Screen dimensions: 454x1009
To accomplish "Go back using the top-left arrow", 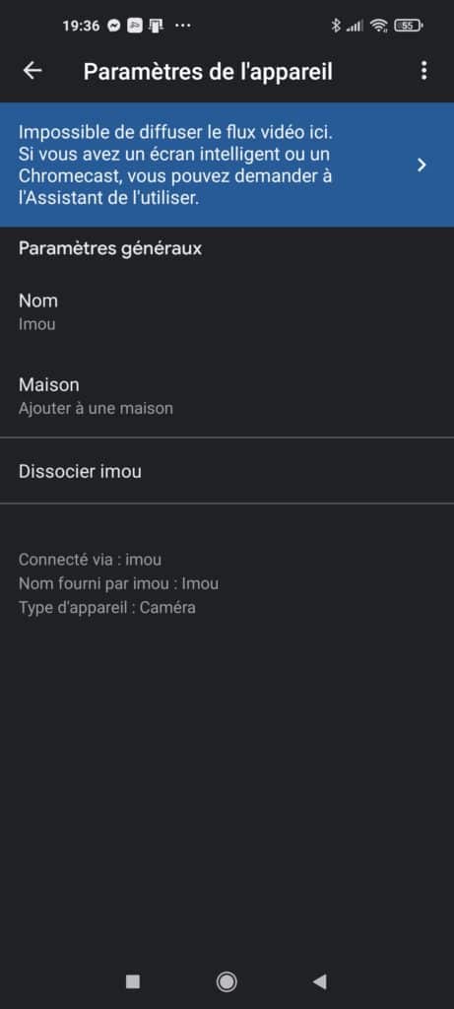I will click(32, 71).
